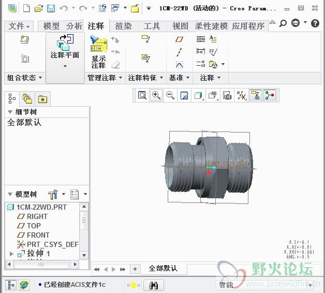Open the Windows switcher icon
325x293 pixels.
tap(115, 8)
